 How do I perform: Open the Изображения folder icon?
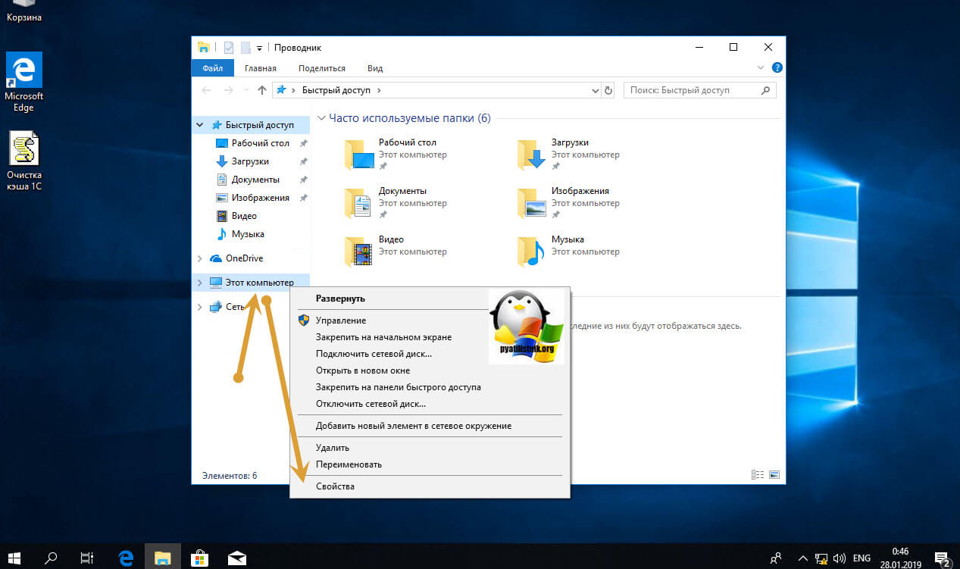(532, 203)
